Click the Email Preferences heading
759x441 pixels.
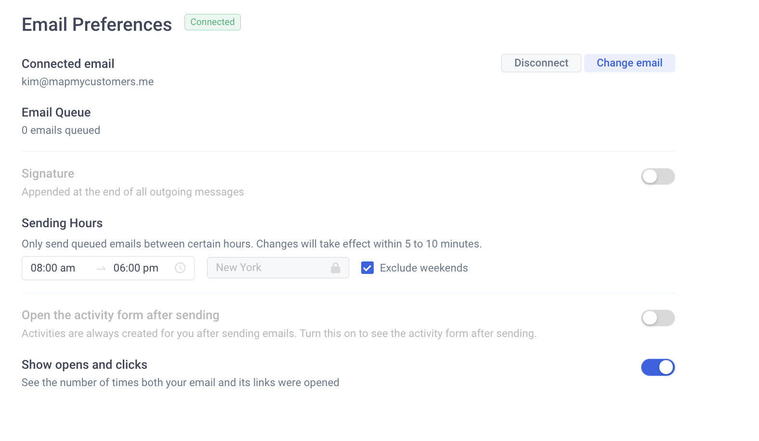[x=97, y=25]
